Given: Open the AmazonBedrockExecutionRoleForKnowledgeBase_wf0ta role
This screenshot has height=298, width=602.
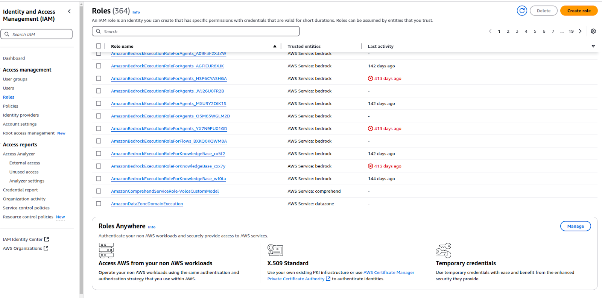Looking at the screenshot, I should click(x=169, y=179).
